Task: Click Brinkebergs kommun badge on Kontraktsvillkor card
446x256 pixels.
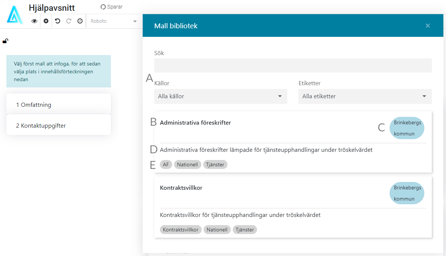Action: point(407,193)
